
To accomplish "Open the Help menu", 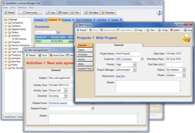I will 31,8.
